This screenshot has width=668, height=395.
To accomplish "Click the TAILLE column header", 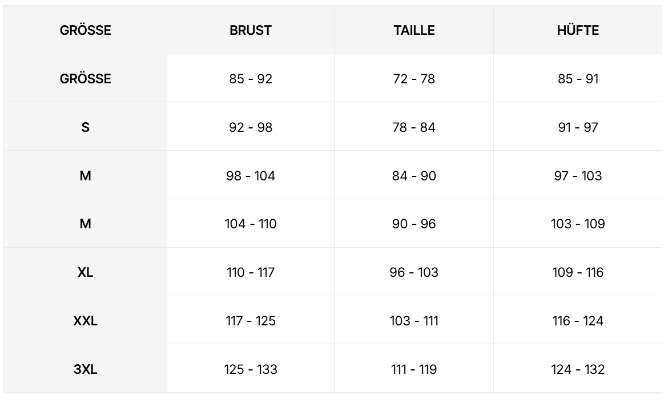I will (415, 30).
